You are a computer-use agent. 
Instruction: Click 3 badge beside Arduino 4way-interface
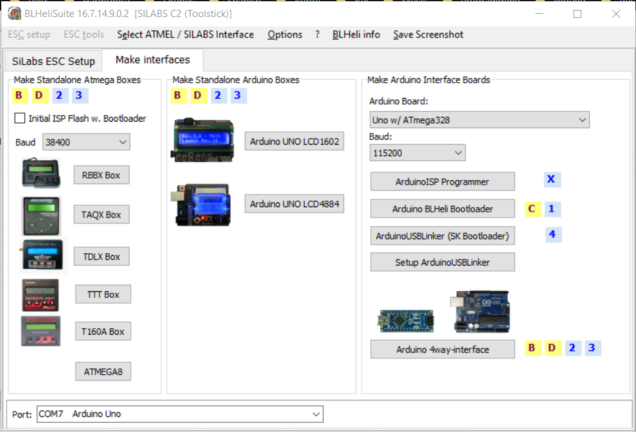click(593, 348)
